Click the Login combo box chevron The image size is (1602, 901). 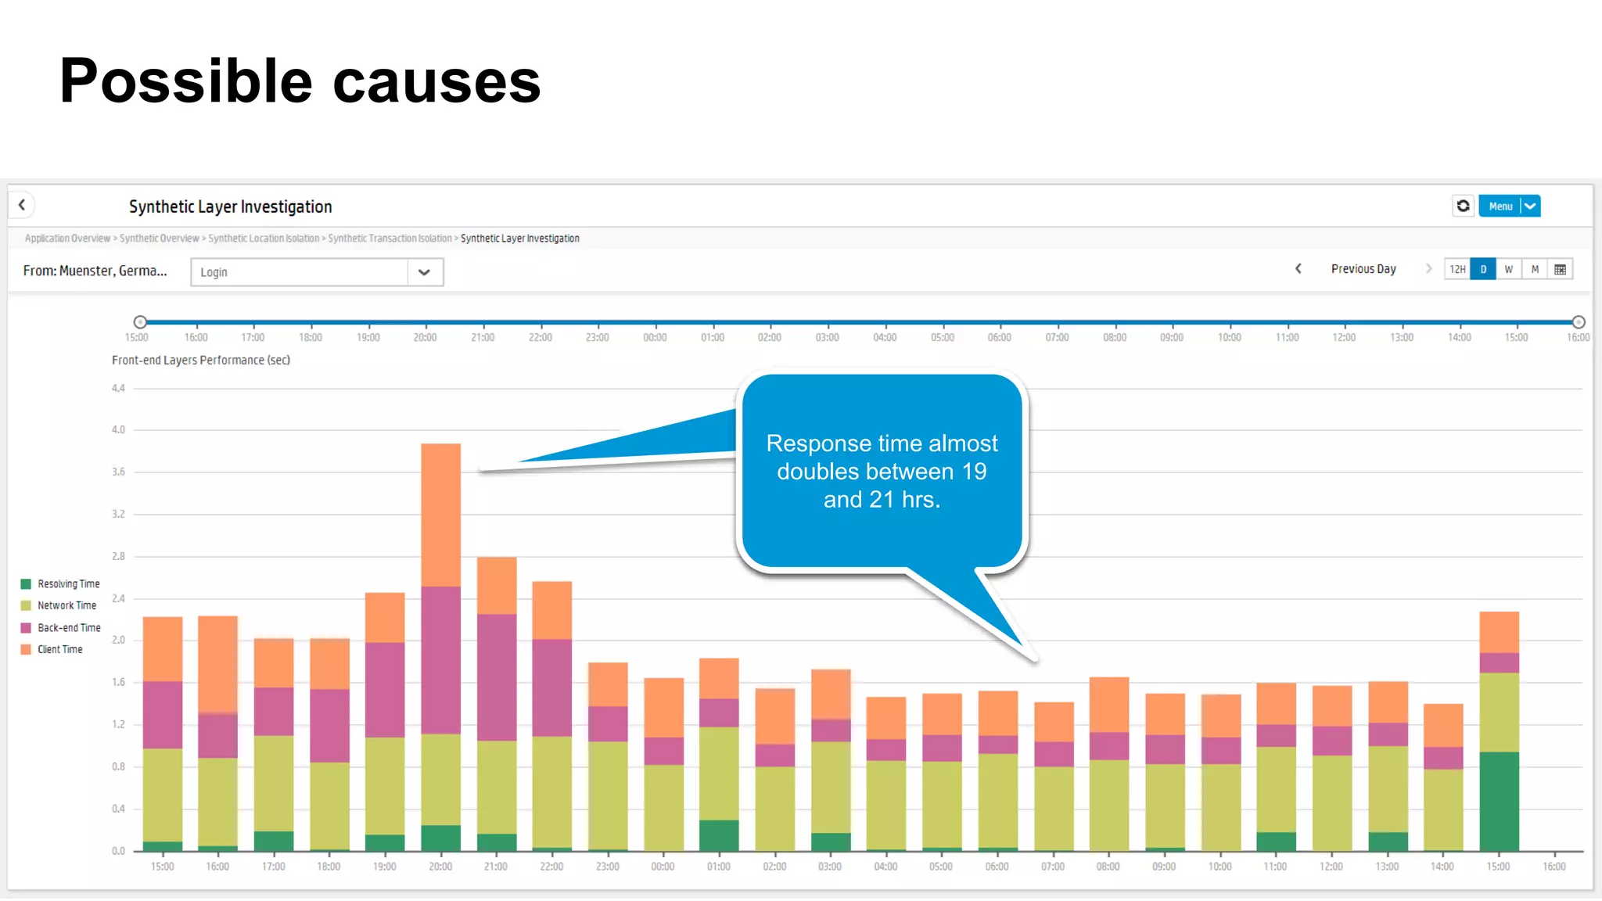pos(425,272)
